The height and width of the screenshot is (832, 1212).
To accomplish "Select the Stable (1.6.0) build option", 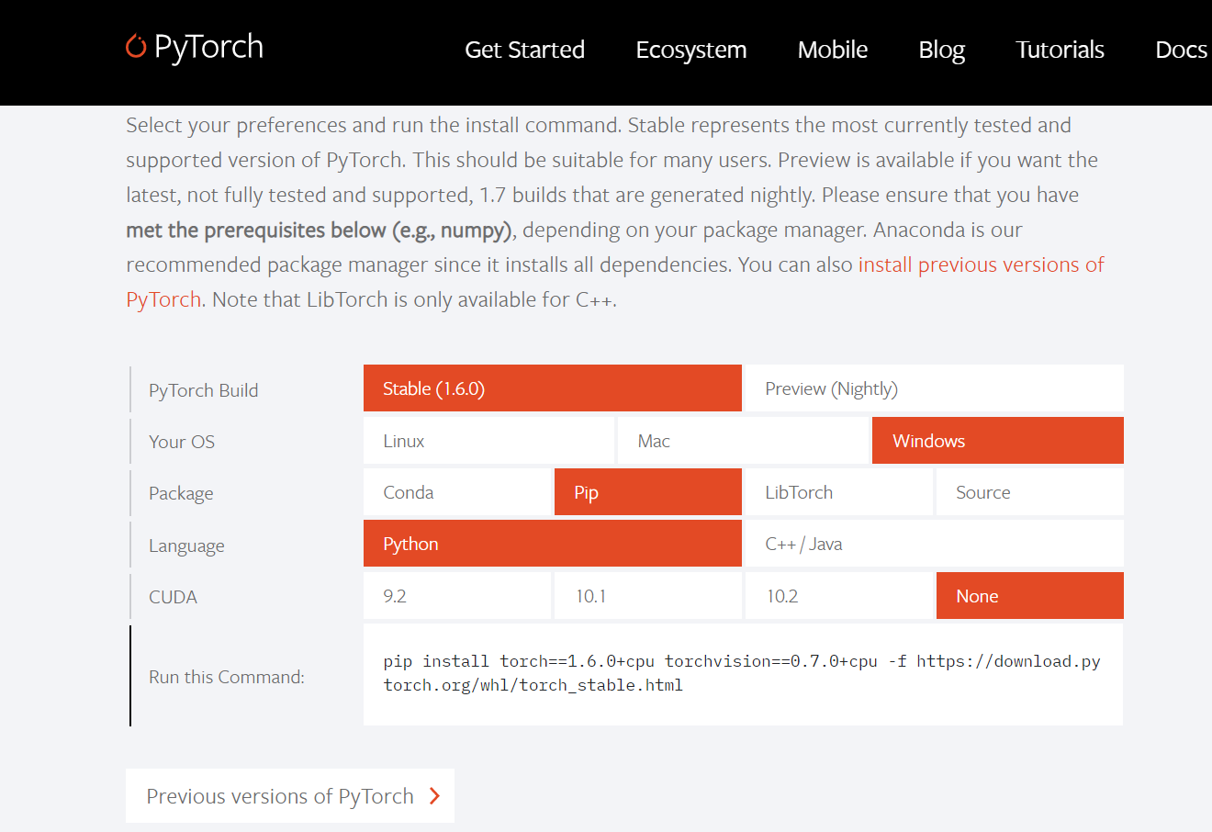I will coord(553,388).
